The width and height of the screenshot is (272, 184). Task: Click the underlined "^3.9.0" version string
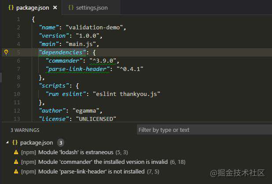click(103, 61)
